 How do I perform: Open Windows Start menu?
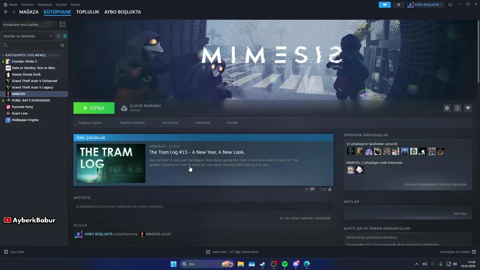click(x=174, y=264)
